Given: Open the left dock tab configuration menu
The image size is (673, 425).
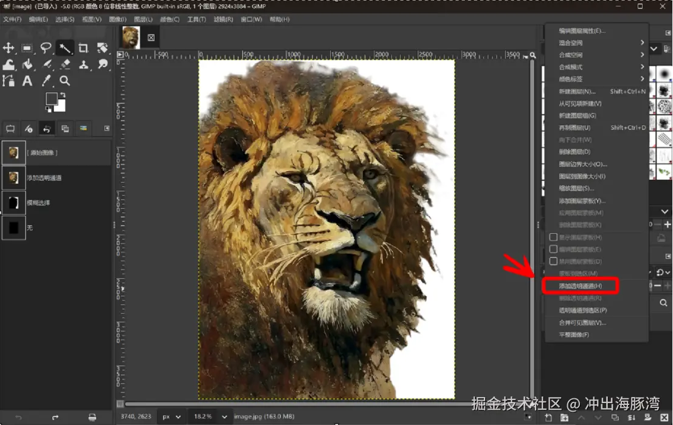Looking at the screenshot, I should click(x=107, y=128).
